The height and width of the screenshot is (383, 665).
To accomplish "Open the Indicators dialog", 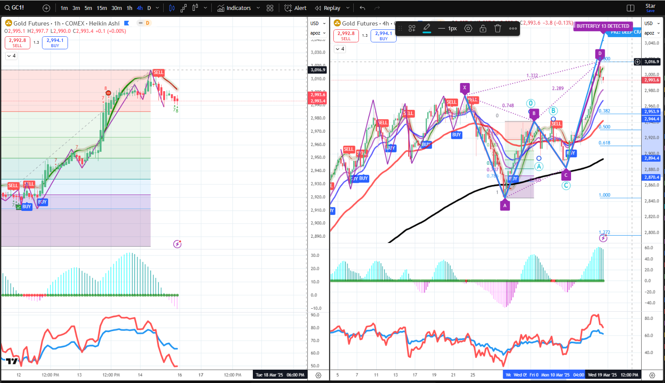I will pyautogui.click(x=234, y=8).
